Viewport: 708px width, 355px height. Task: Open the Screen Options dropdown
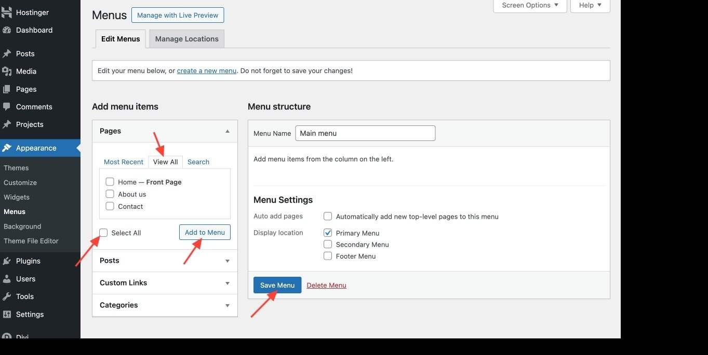(x=529, y=5)
